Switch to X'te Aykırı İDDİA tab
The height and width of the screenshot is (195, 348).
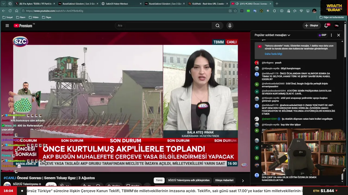coord(35,4)
